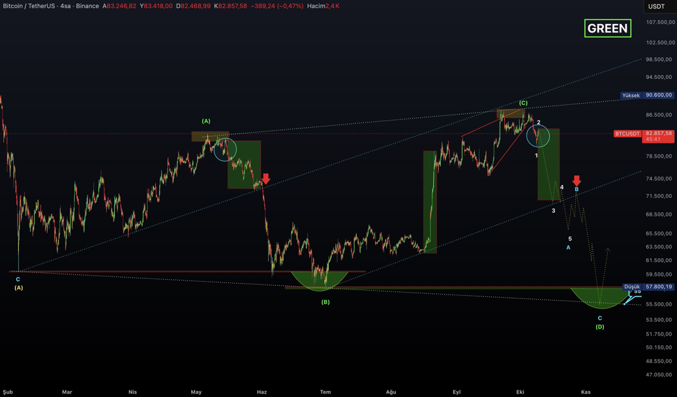677x397 pixels.
Task: Click the high value Y83.418,00
Action: pyautogui.click(x=156, y=6)
